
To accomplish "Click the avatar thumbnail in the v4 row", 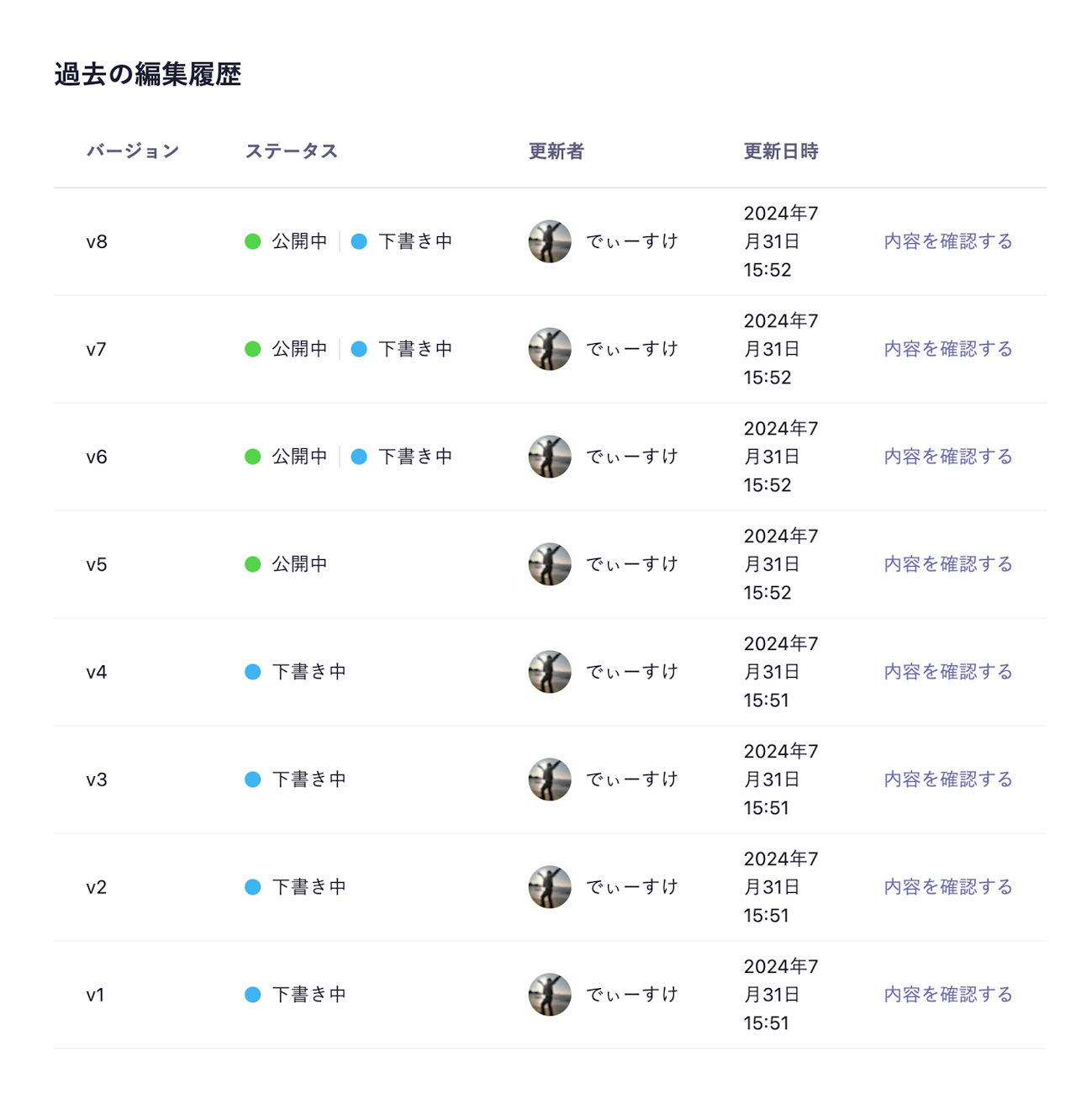I will coord(550,672).
